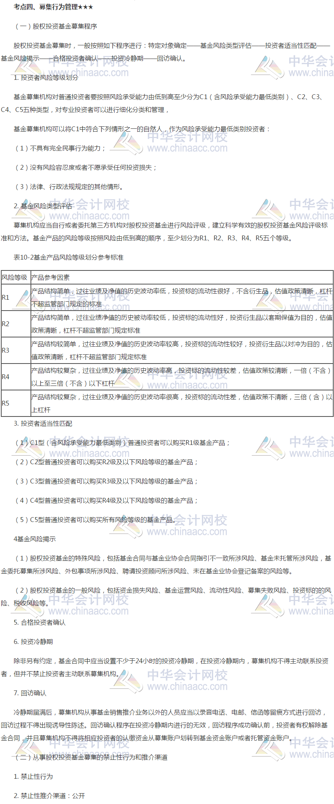Image resolution: width=334 pixels, height=804 pixels.
Task: Select the 'R4' risk level cell
Action: 16,377
